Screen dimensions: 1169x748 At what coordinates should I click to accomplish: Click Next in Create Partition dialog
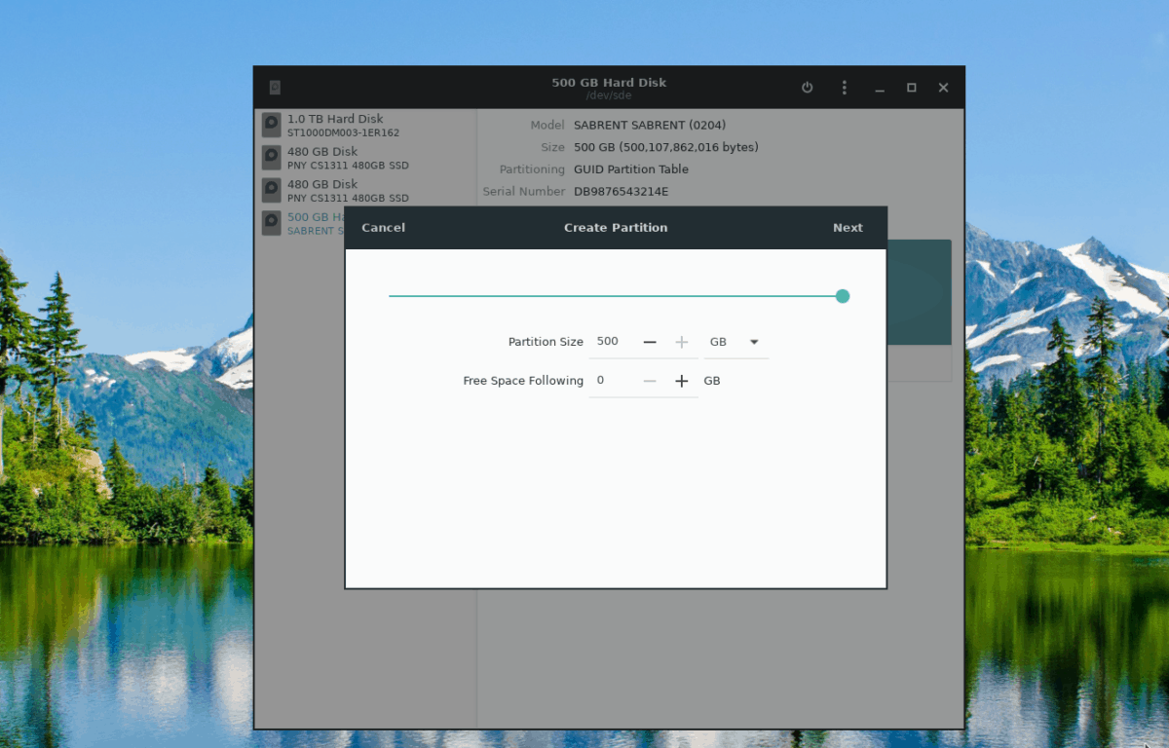[x=848, y=228]
